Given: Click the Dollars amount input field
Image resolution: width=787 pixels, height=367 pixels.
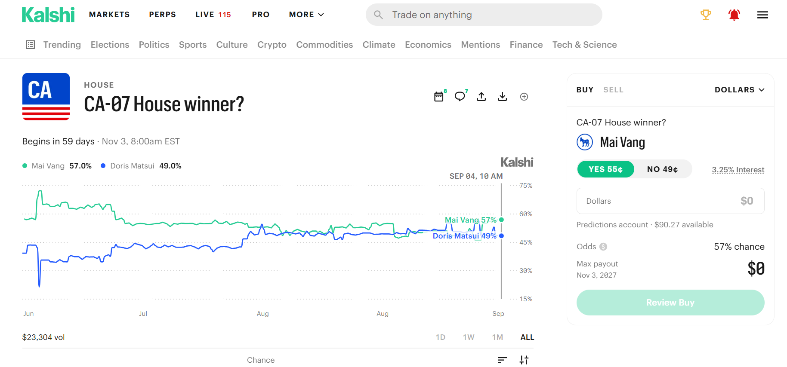Looking at the screenshot, I should point(670,201).
